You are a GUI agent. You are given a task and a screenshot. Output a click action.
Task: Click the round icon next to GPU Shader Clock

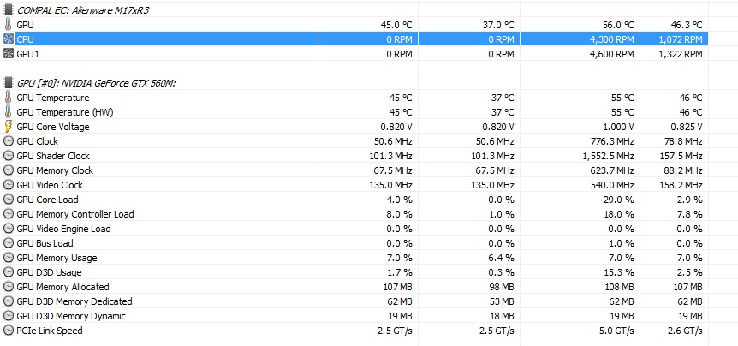click(9, 156)
